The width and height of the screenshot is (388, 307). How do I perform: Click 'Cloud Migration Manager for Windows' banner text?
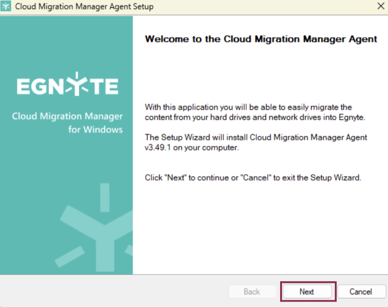pos(67,122)
